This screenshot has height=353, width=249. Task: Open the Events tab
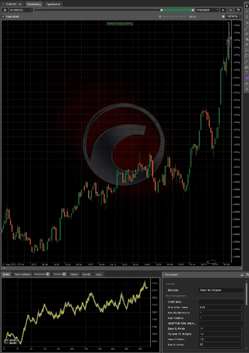[86, 274]
